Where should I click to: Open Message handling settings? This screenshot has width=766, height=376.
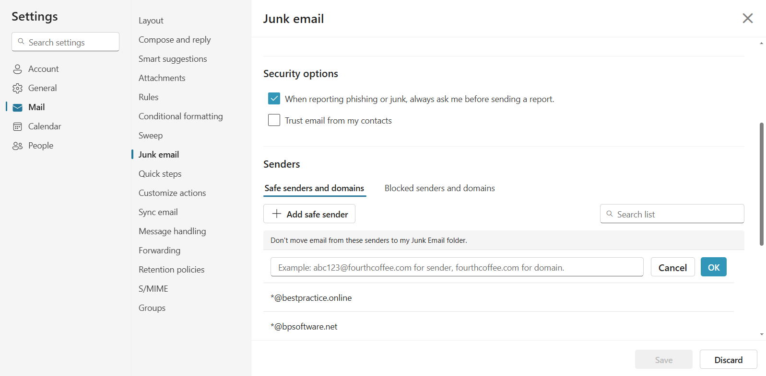click(172, 231)
